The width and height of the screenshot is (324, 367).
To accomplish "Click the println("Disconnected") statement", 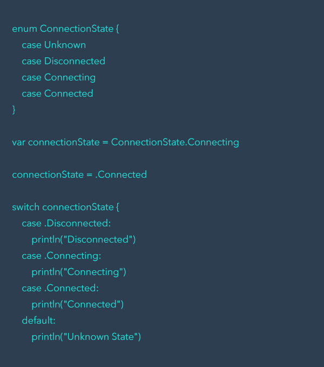I will (83, 239).
